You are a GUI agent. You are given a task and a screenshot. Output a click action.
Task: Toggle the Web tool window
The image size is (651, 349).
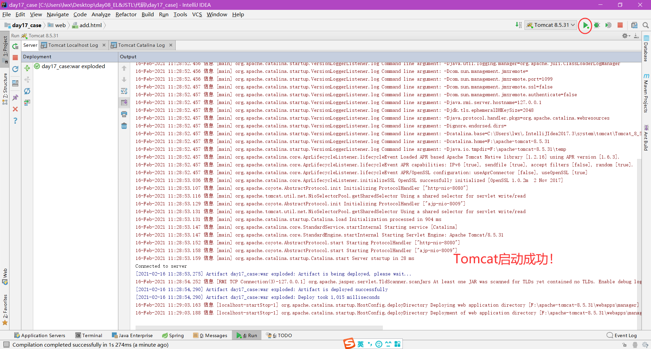point(5,277)
